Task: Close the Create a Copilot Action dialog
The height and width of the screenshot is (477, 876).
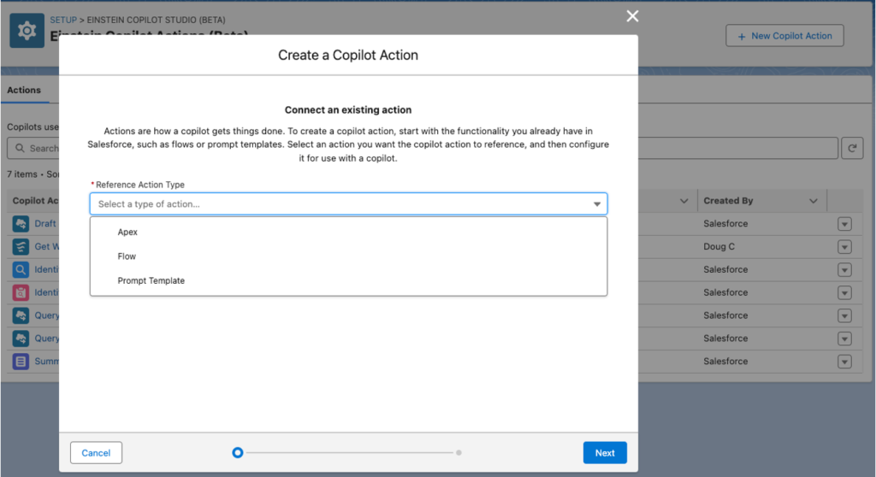Action: pos(632,16)
